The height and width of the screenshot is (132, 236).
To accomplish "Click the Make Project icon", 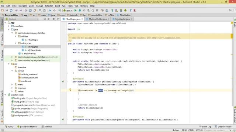I will 60,10.
